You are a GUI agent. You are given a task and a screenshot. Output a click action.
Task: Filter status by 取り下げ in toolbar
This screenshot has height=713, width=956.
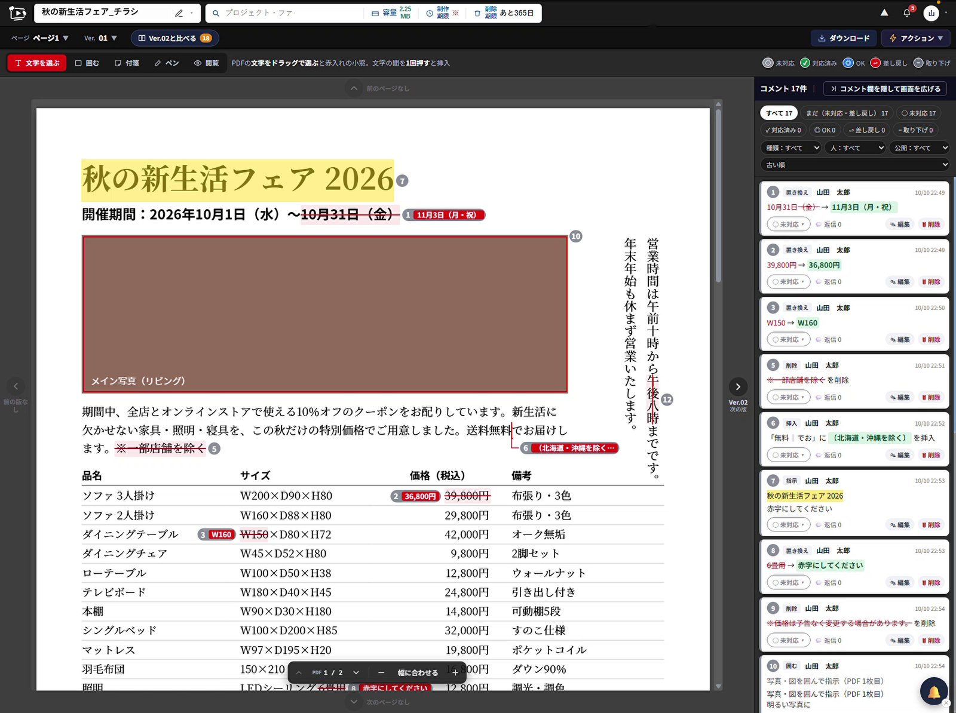[932, 63]
